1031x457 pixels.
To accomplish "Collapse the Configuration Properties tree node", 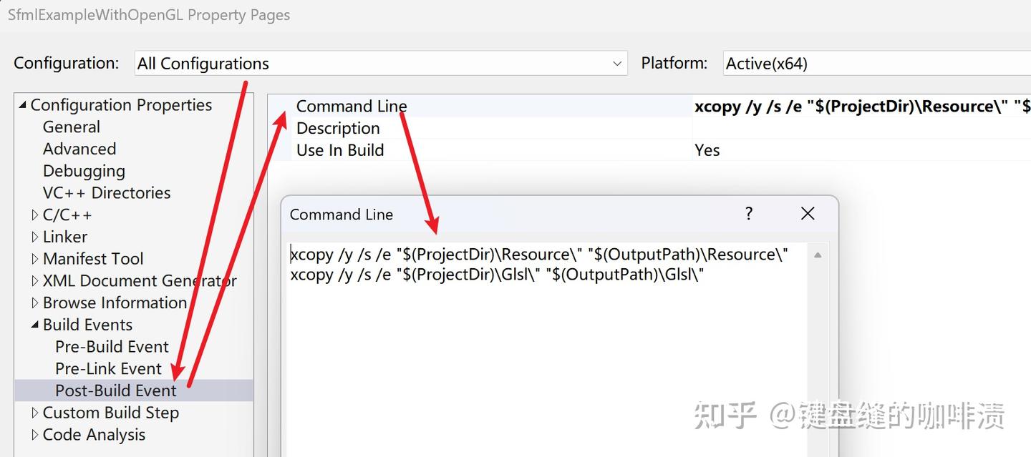I will pyautogui.click(x=21, y=104).
